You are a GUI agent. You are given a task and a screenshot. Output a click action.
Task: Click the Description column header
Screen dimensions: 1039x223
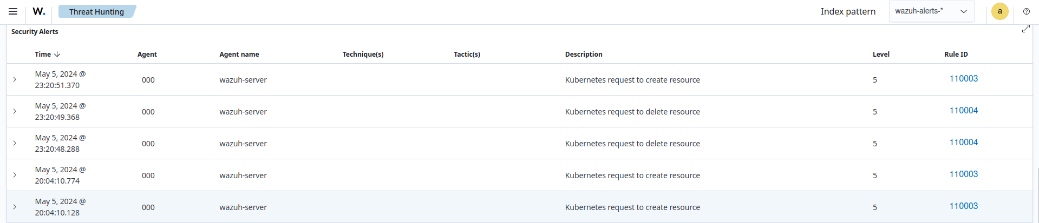tap(583, 55)
